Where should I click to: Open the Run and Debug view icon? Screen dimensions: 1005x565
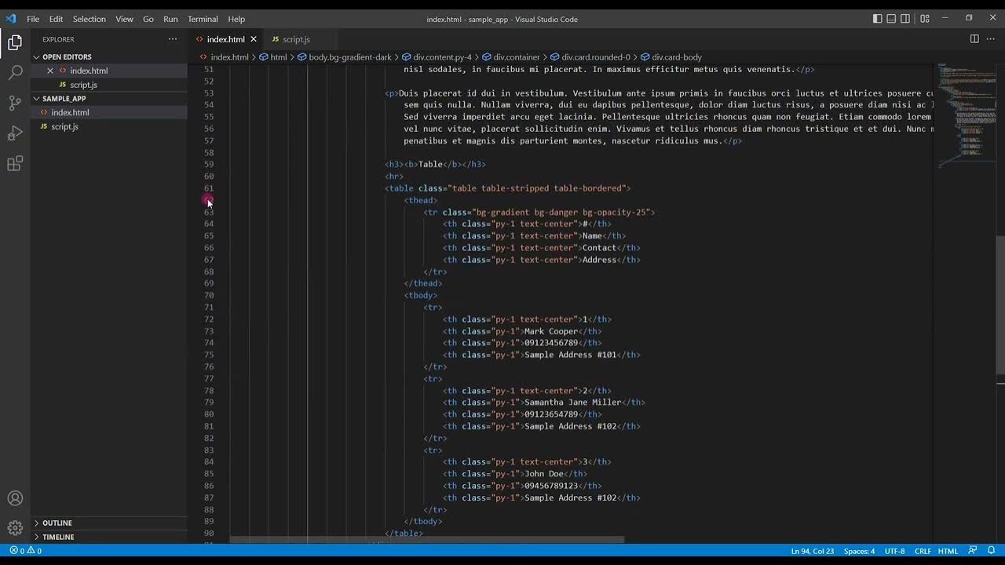(15, 133)
